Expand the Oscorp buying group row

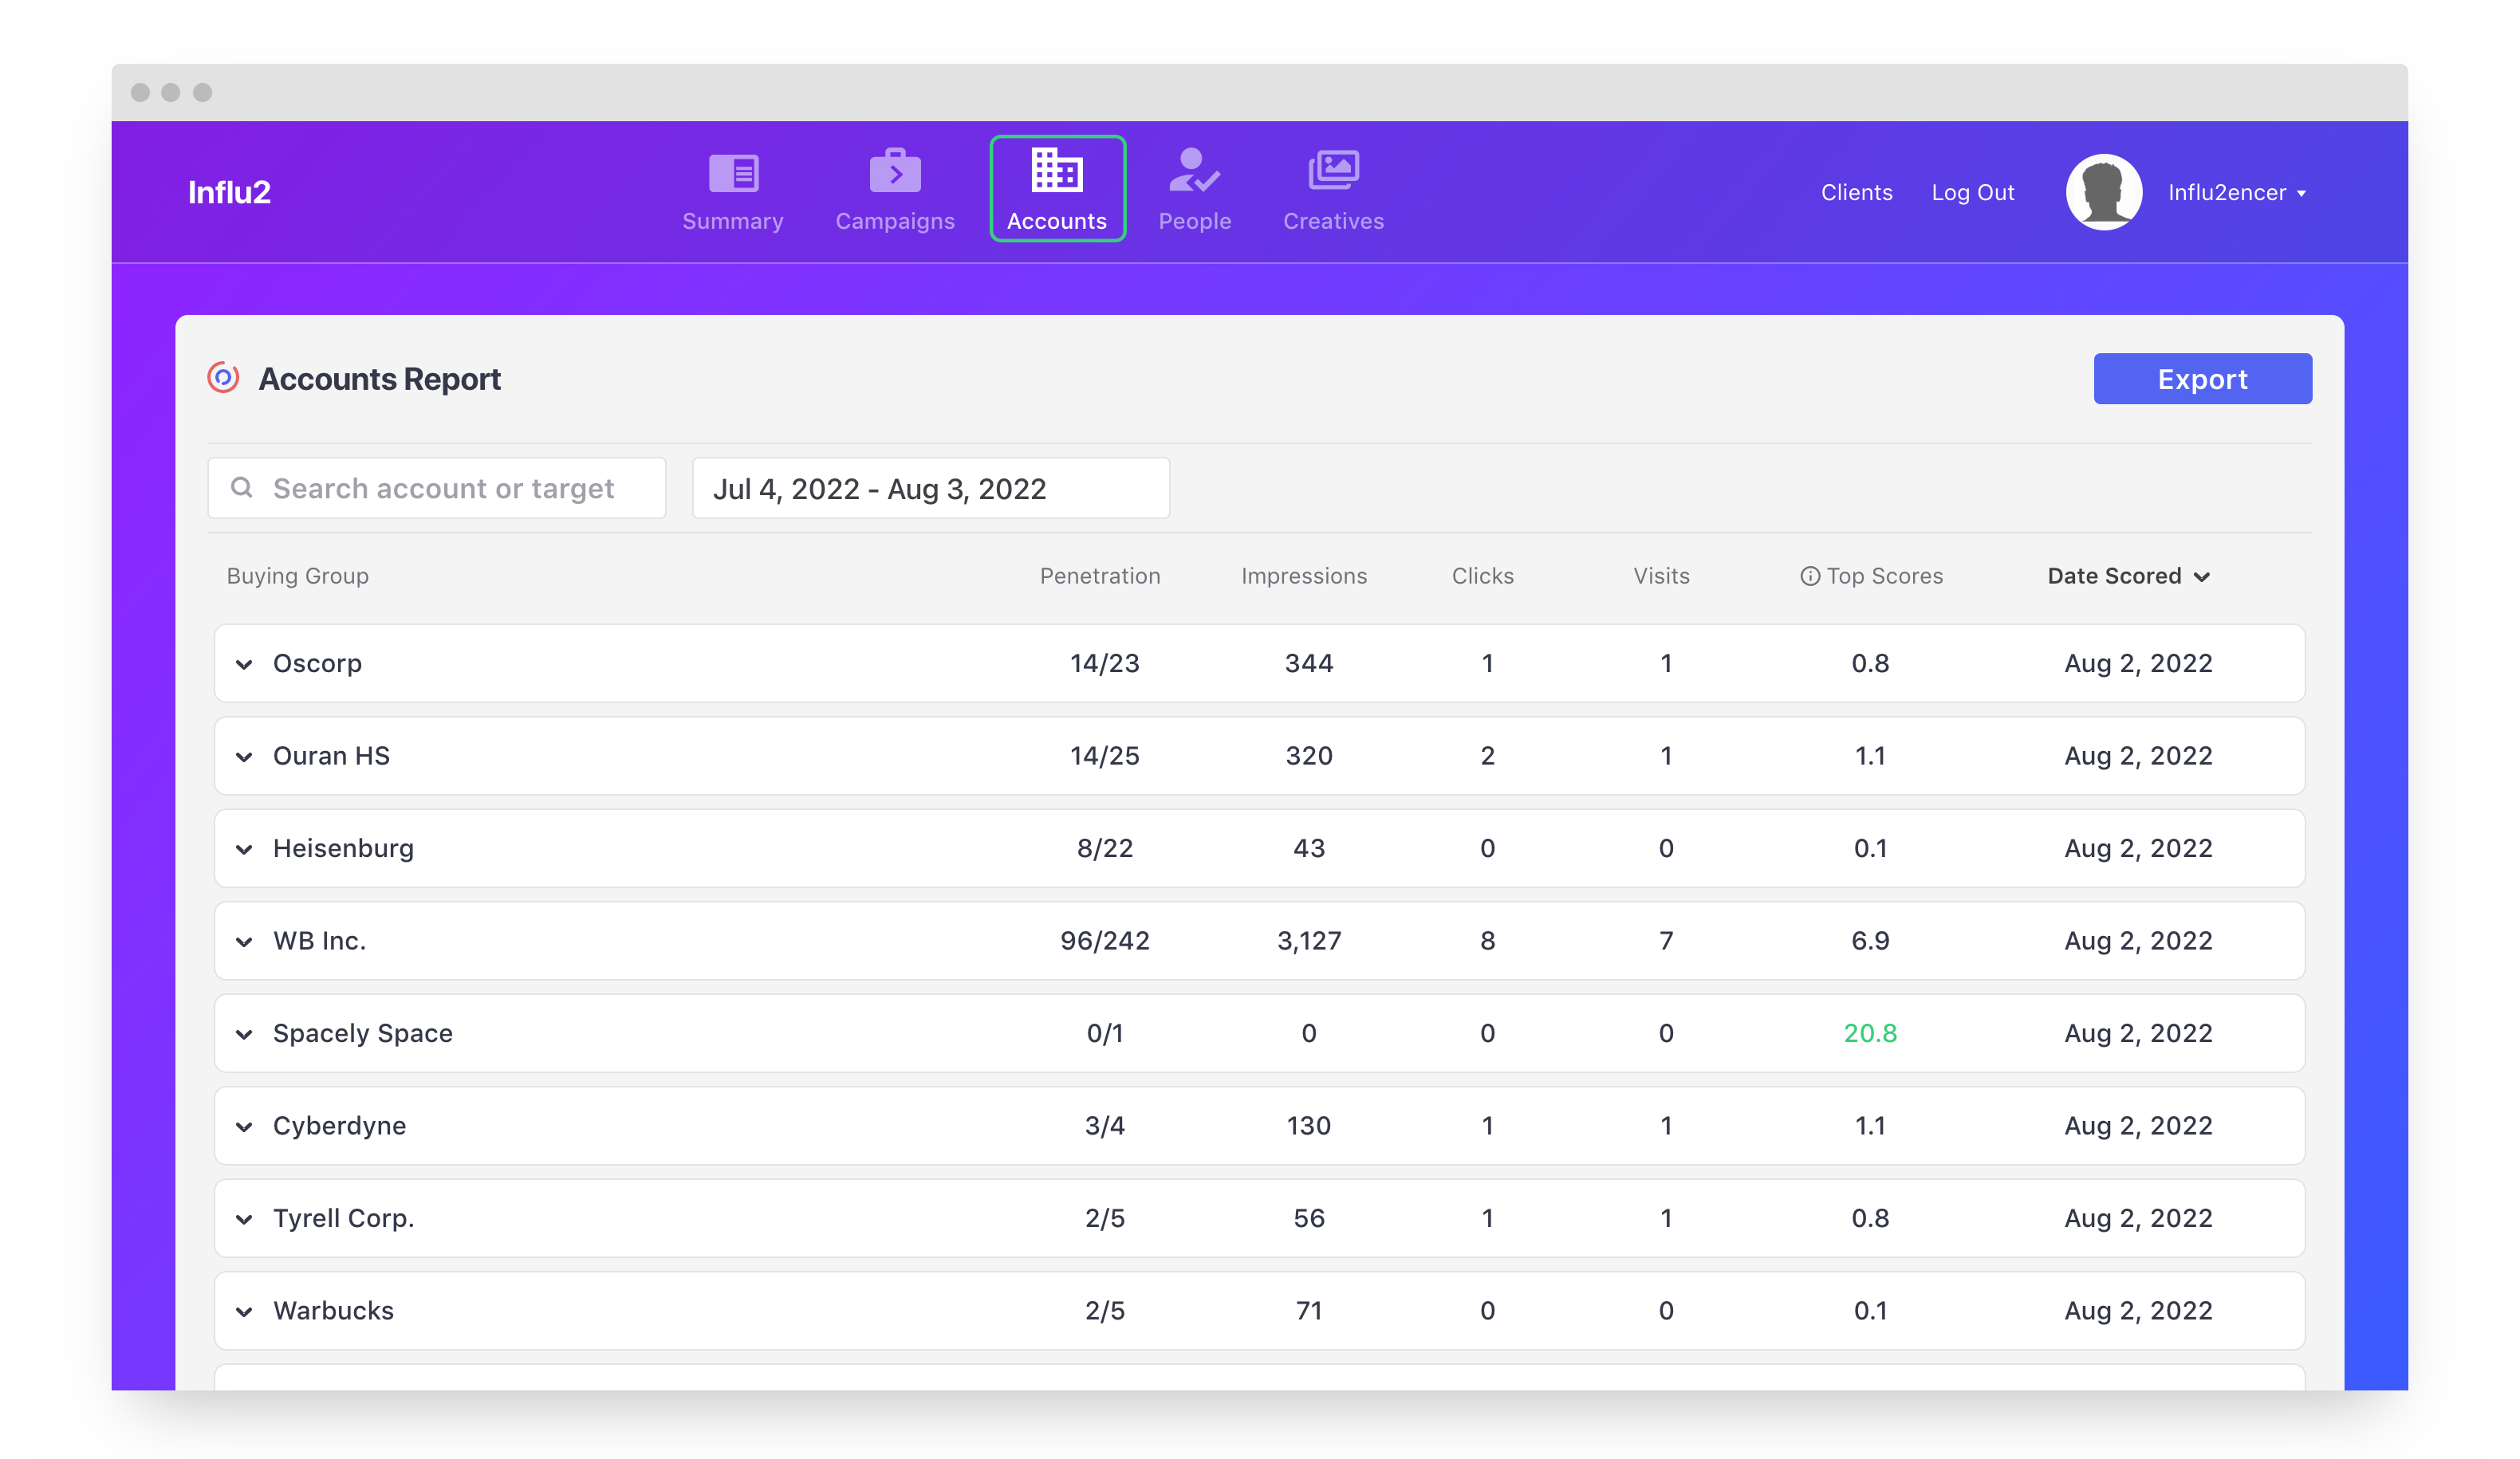(x=244, y=664)
